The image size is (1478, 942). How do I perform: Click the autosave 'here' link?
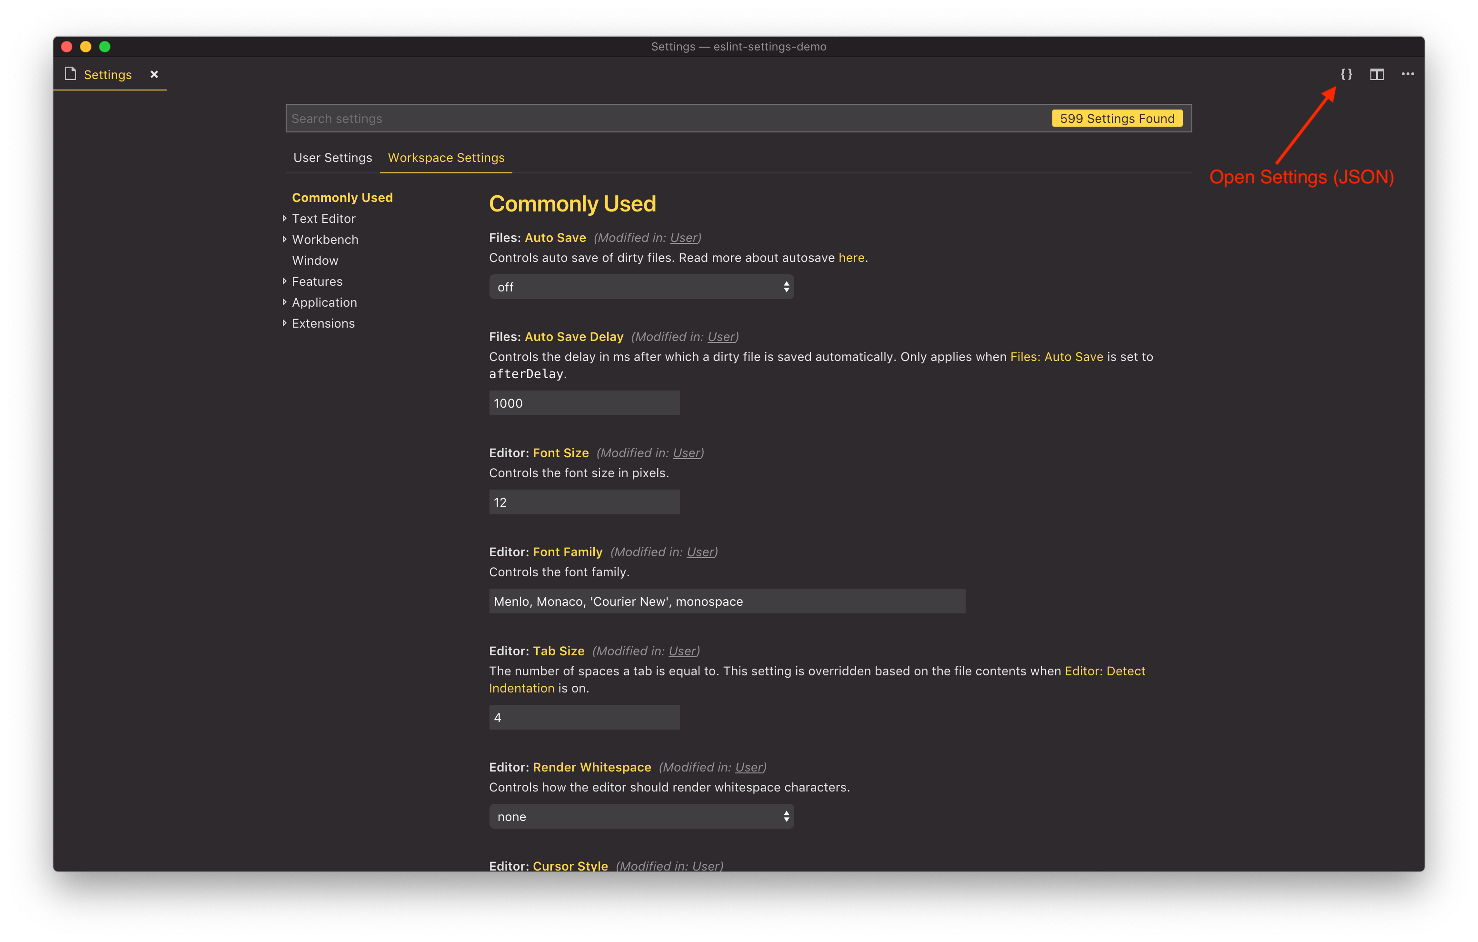point(851,258)
